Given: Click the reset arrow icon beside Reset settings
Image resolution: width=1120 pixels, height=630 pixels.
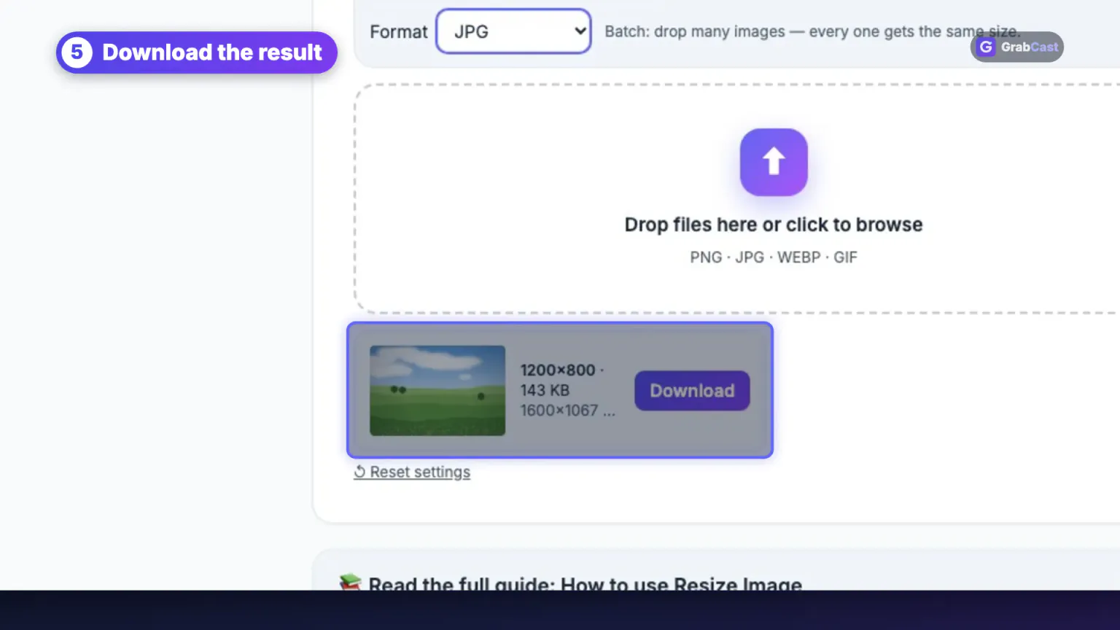Looking at the screenshot, I should click(x=359, y=472).
